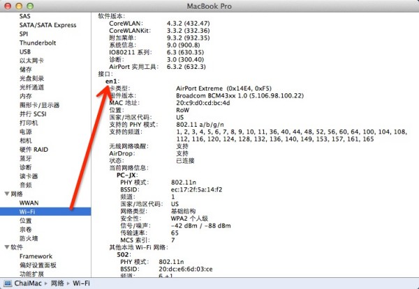The image size is (419, 289).
Task: Select 读卡器 in the sidebar
Action: [x=29, y=176]
